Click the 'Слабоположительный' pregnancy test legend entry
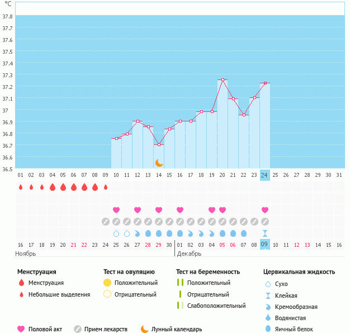The image size is (350, 333). [x=217, y=306]
